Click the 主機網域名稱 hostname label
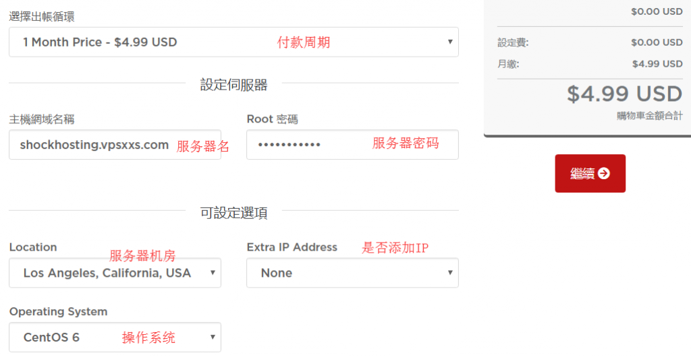This screenshot has width=691, height=357. 42,119
